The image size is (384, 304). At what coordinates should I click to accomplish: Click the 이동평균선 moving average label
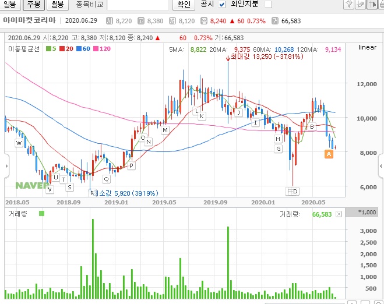pos(24,49)
